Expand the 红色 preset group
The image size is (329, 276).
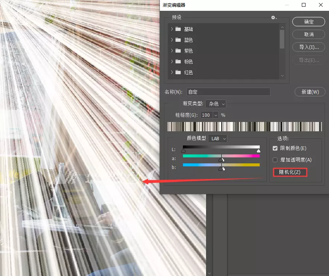172,72
